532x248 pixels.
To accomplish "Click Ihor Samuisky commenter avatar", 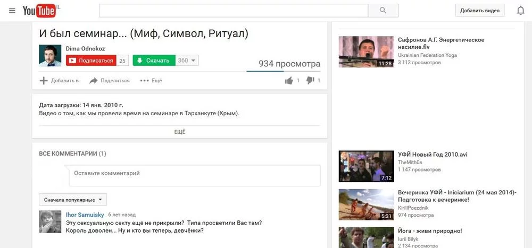I will [x=50, y=221].
